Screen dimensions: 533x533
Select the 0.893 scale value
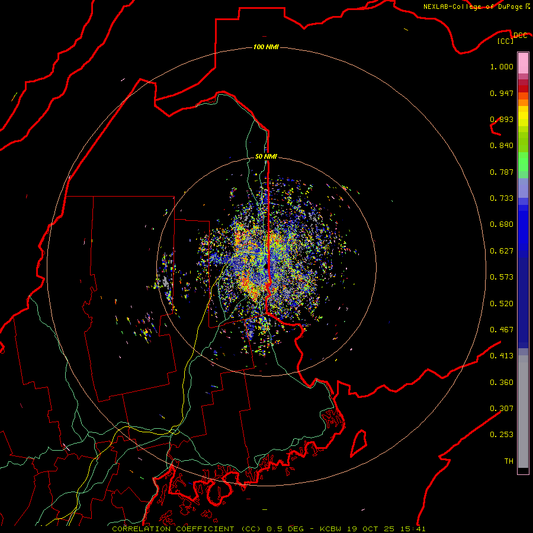click(502, 119)
